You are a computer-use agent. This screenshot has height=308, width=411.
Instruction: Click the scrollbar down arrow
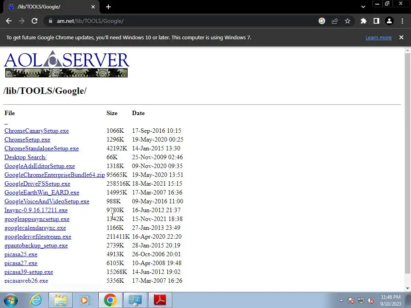[407, 288]
